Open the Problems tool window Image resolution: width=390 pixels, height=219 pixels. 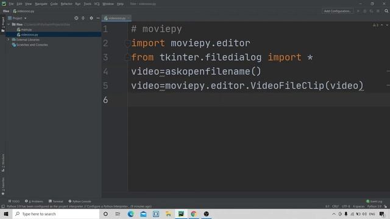point(34,201)
